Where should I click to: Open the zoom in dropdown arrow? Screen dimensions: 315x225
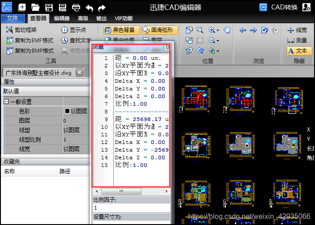[x=218, y=31]
